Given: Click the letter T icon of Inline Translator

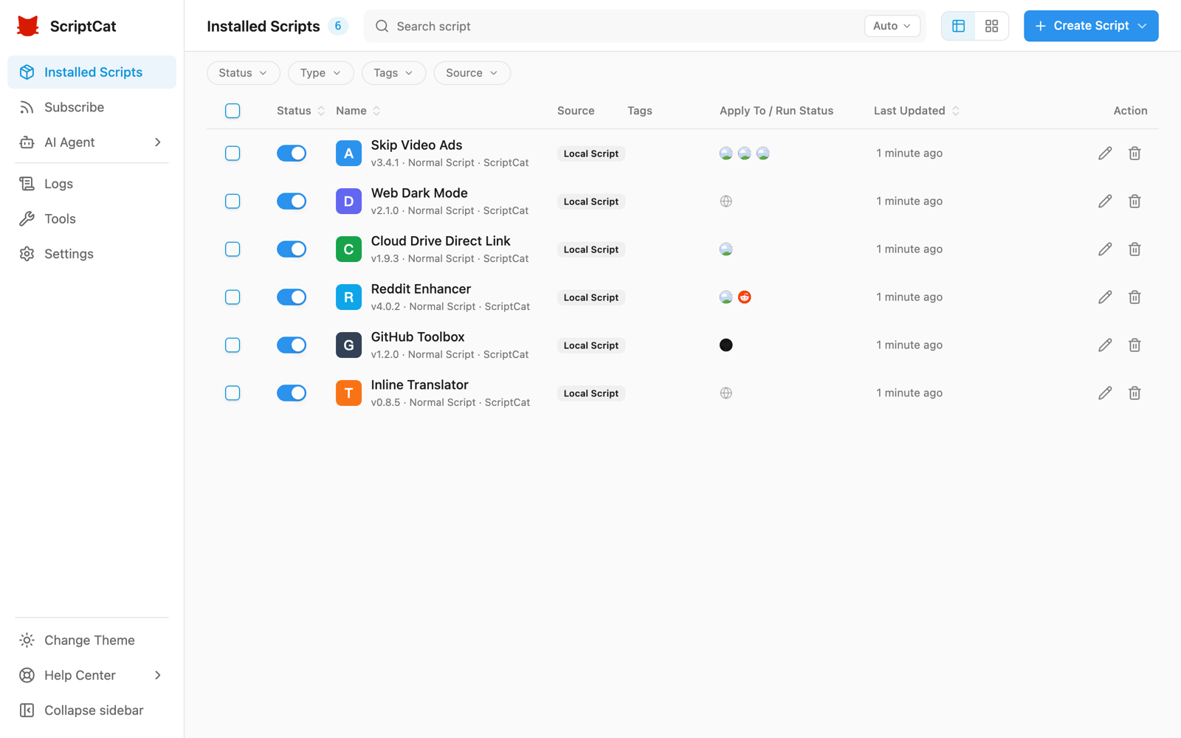Looking at the screenshot, I should [x=348, y=393].
